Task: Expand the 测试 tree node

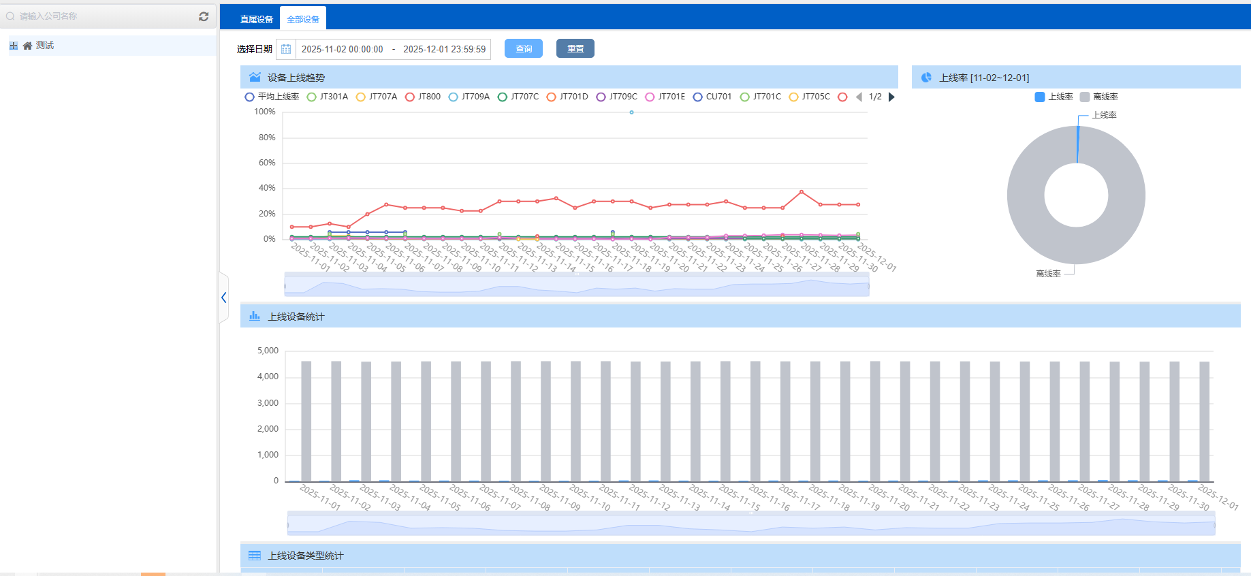Action: (14, 46)
